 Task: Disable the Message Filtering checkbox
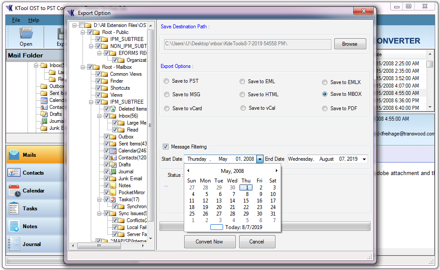pyautogui.click(x=166, y=147)
